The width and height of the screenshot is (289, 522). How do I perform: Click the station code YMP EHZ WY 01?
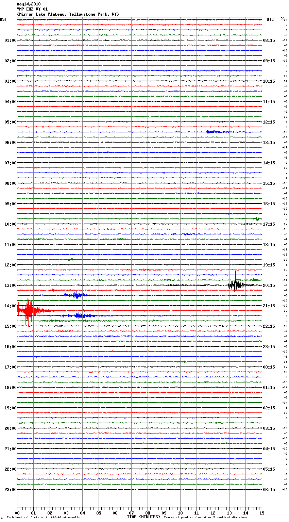(x=32, y=9)
